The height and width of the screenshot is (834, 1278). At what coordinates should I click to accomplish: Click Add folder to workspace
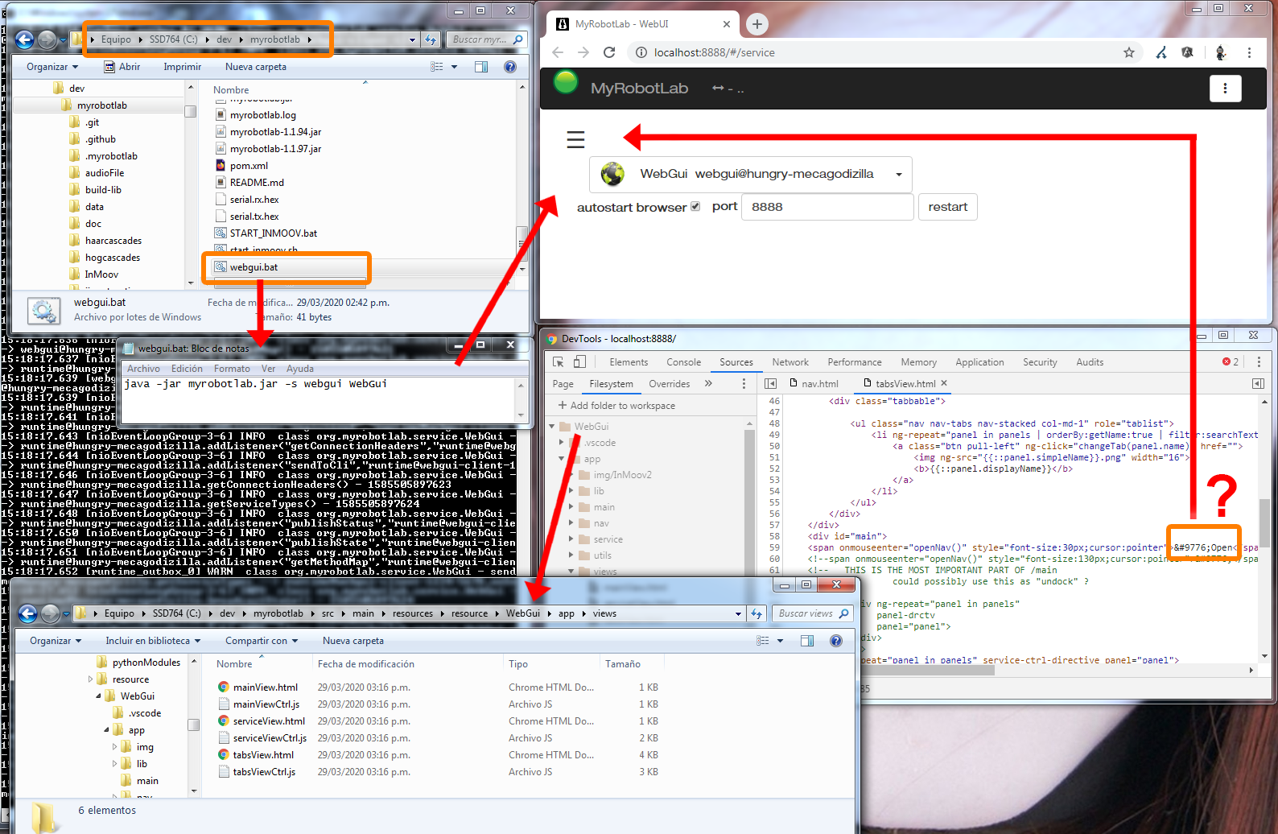(x=616, y=406)
